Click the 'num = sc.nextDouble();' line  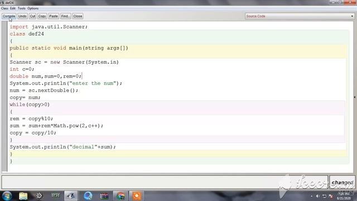(44, 90)
